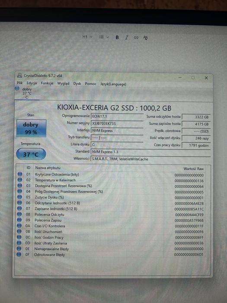Click status dot of Krytyczne Ostrzeżenia row

coord(20,174)
